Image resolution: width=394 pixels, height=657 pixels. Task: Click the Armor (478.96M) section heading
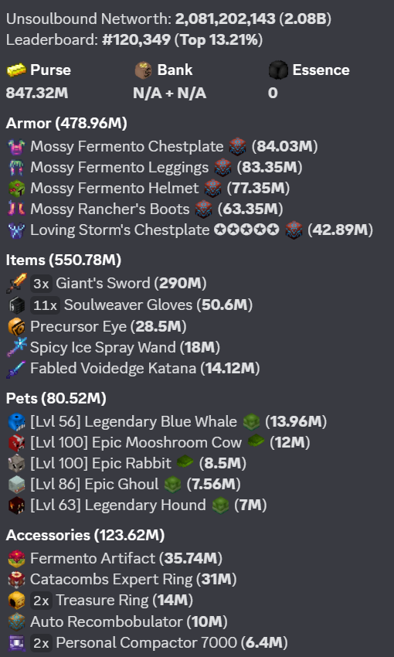coord(66,123)
